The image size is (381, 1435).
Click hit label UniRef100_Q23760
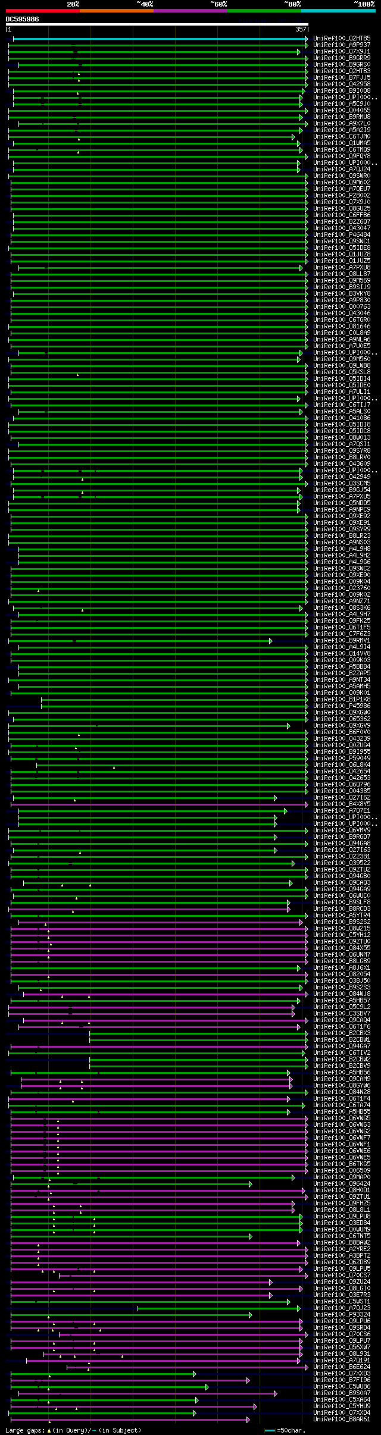pyautogui.click(x=342, y=588)
